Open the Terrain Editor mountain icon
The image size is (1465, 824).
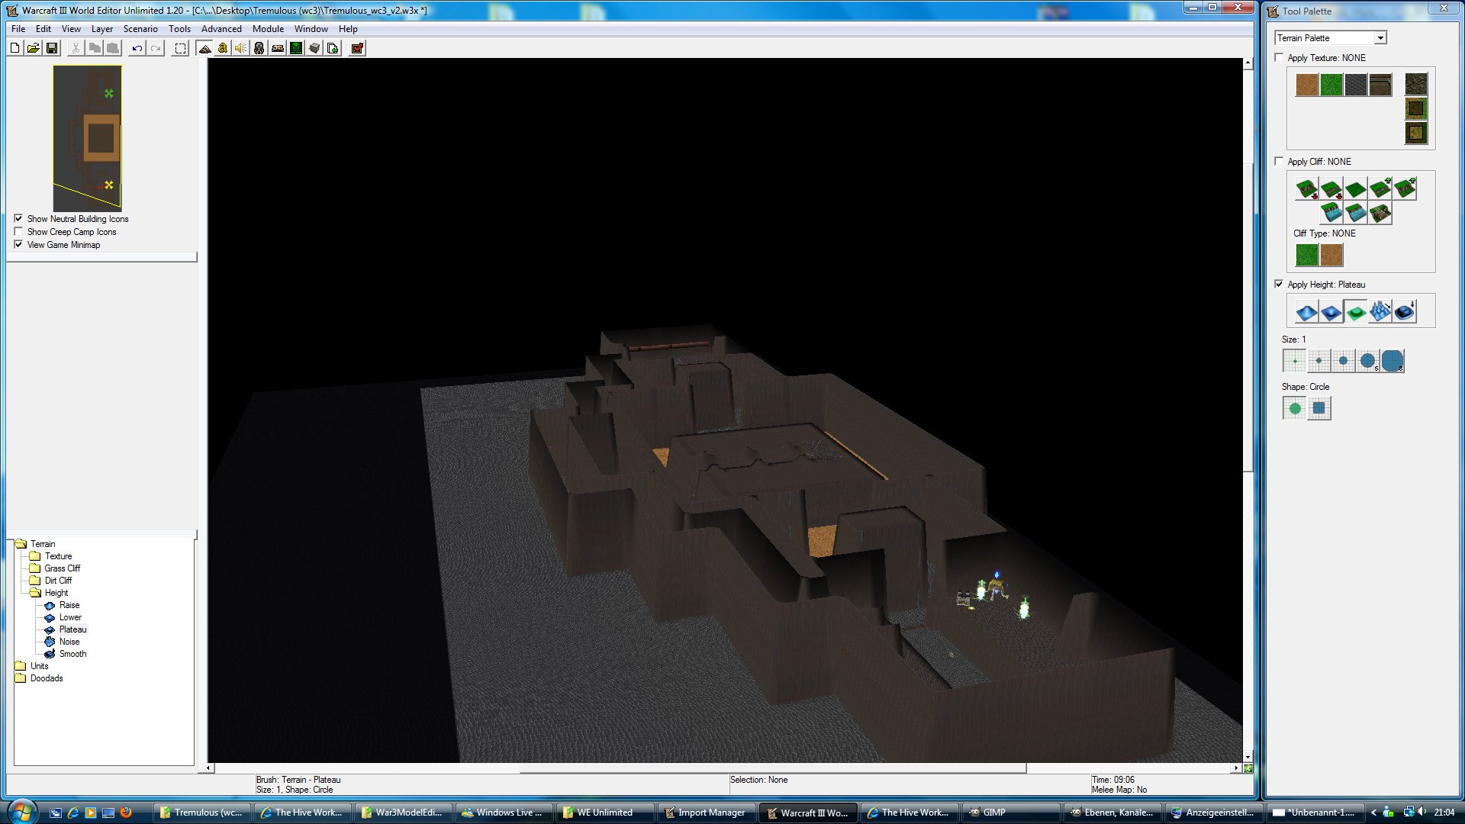point(204,48)
